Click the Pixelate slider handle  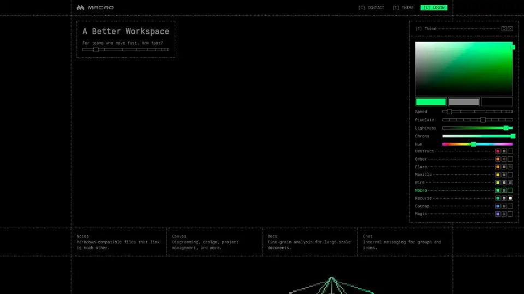[483, 120]
